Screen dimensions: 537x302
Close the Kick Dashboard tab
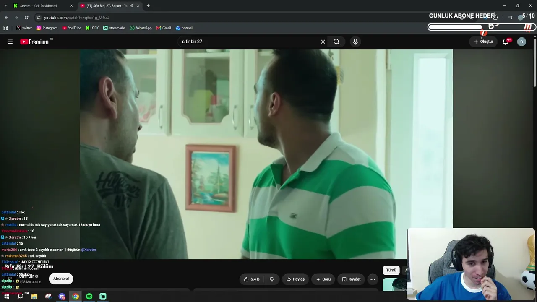71,6
